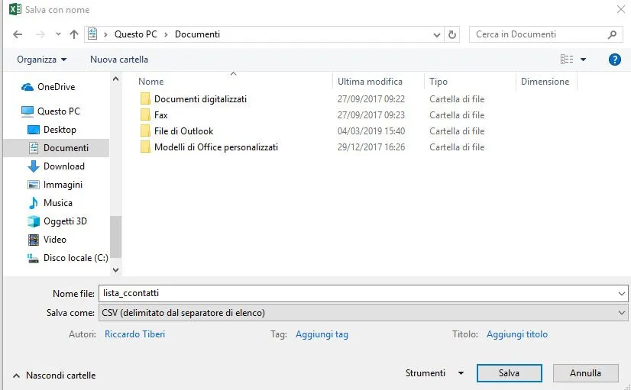
Task: Click the document icon in address bar
Action: (x=92, y=34)
